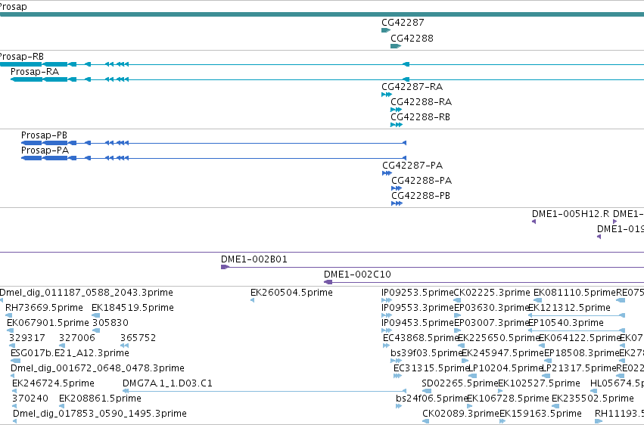
Task: Select the 370240 EST label
Action: click(30, 399)
